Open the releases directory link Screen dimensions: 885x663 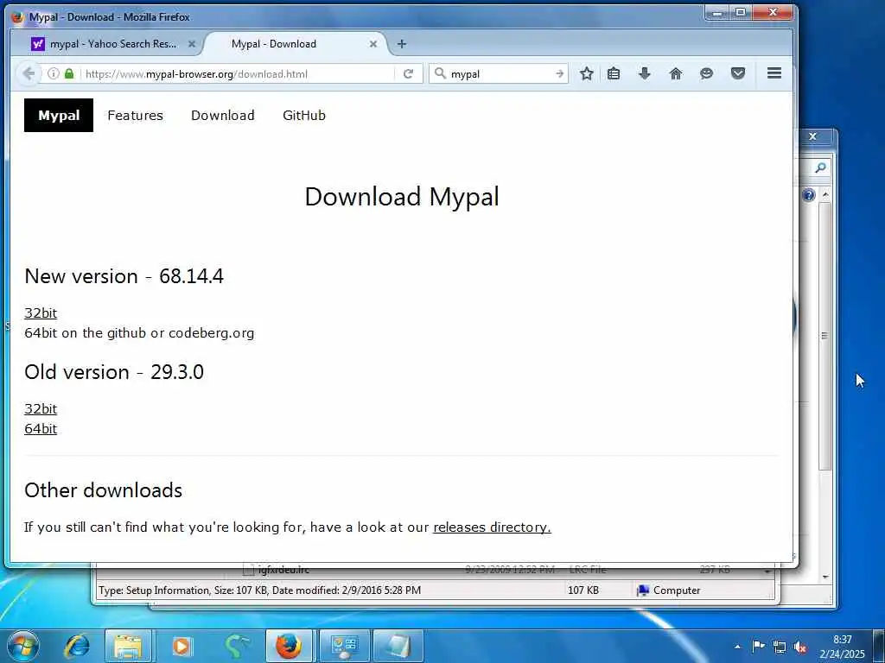(492, 527)
